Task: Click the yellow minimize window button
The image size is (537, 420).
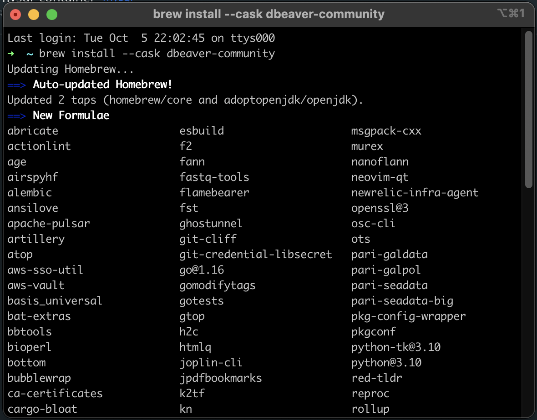Action: click(x=34, y=15)
